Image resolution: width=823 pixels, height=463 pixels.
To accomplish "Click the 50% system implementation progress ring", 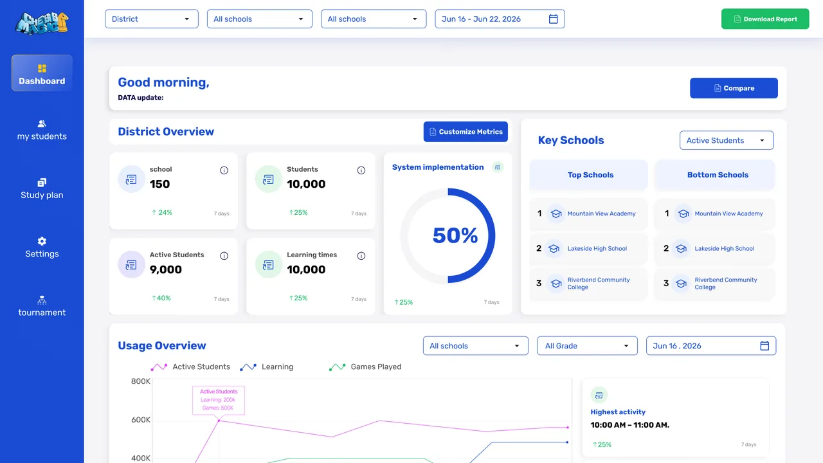I will tap(448, 236).
